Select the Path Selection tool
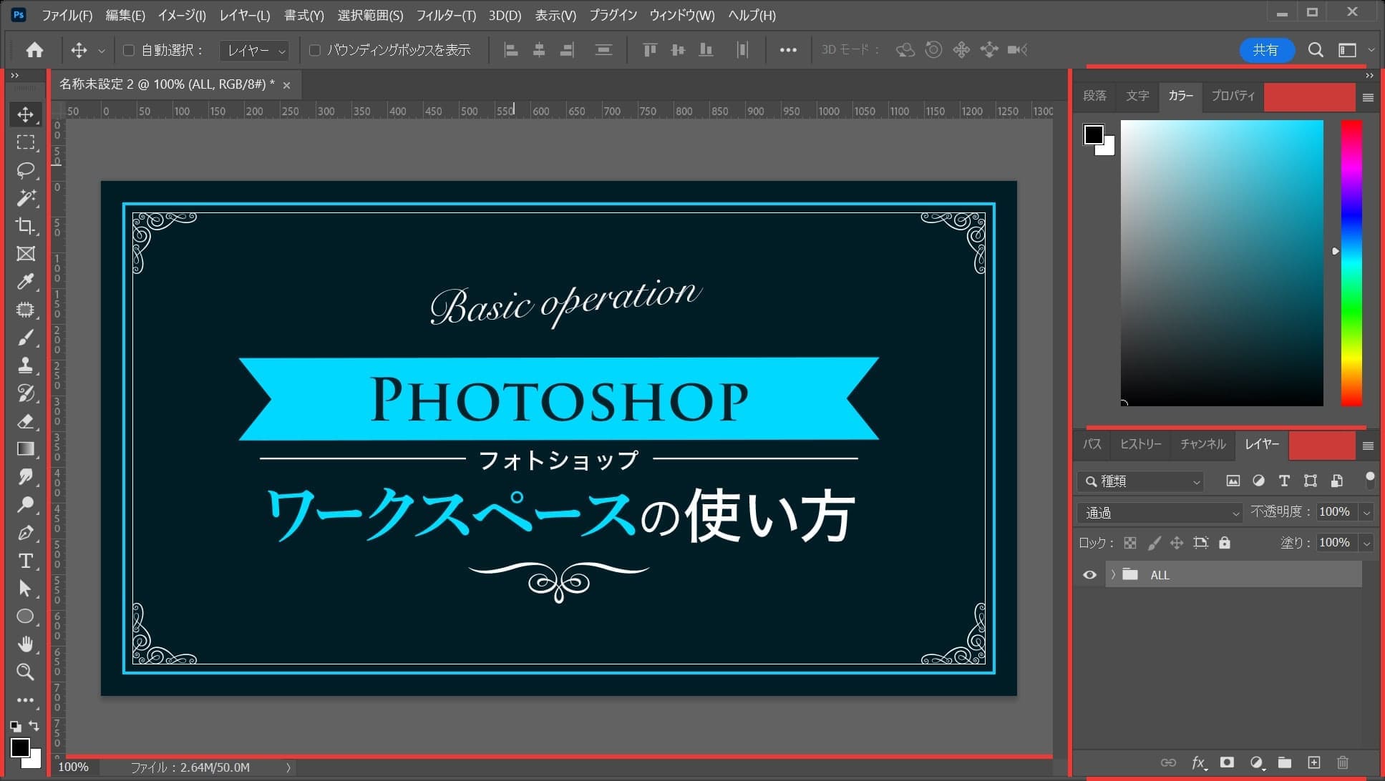This screenshot has height=781, width=1385. 25,589
